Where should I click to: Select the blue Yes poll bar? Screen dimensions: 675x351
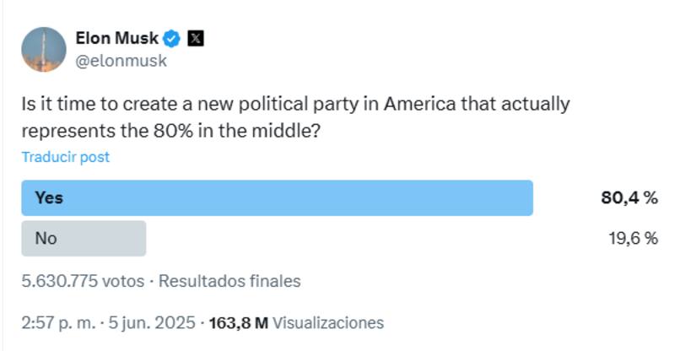pyautogui.click(x=277, y=197)
